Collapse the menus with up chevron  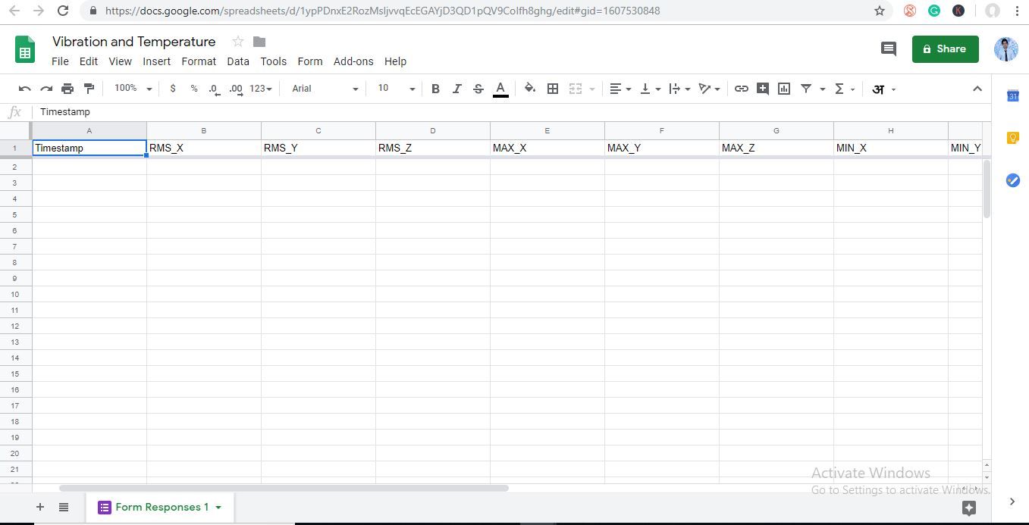(x=977, y=89)
